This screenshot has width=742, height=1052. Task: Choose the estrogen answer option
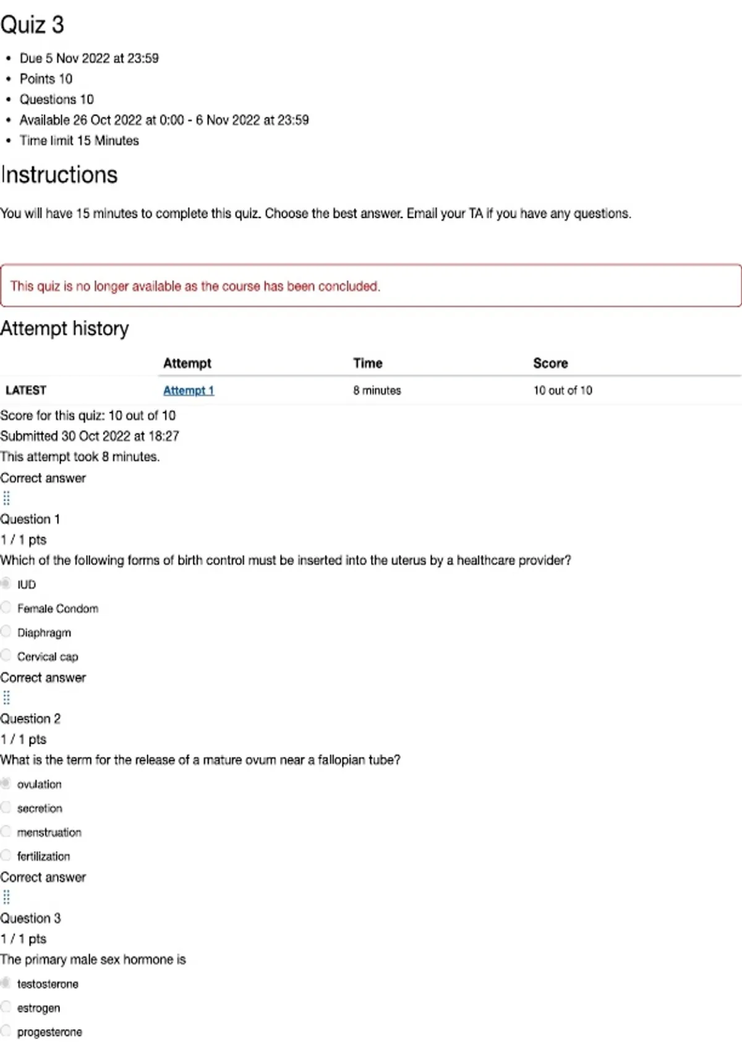tap(6, 1007)
